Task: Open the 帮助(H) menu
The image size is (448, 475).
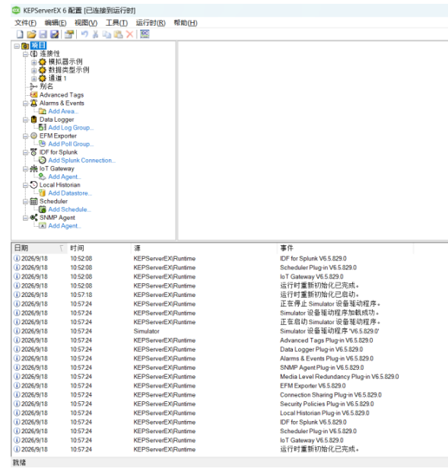Action: pos(186,23)
